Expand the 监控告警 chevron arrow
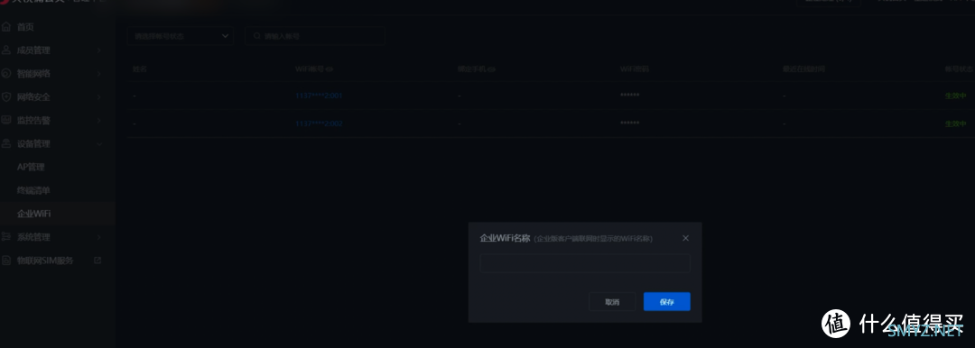 pos(99,121)
